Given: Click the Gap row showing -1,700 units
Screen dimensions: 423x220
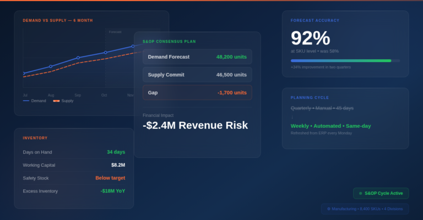Looking at the screenshot, I should click(197, 93).
